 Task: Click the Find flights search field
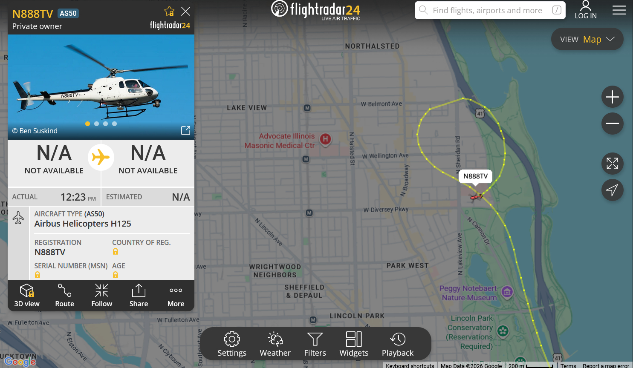[490, 10]
